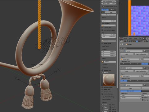Toggle Render Border checkbox
Viewport: 149px width, 112px height.
(102, 43)
